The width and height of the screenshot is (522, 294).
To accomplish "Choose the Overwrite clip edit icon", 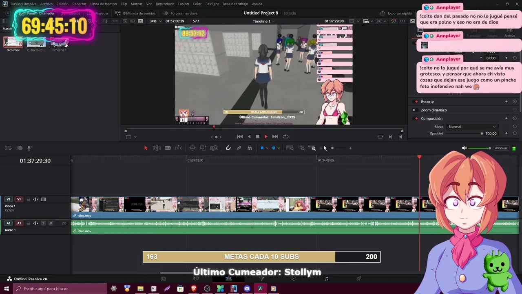I will point(203,148).
